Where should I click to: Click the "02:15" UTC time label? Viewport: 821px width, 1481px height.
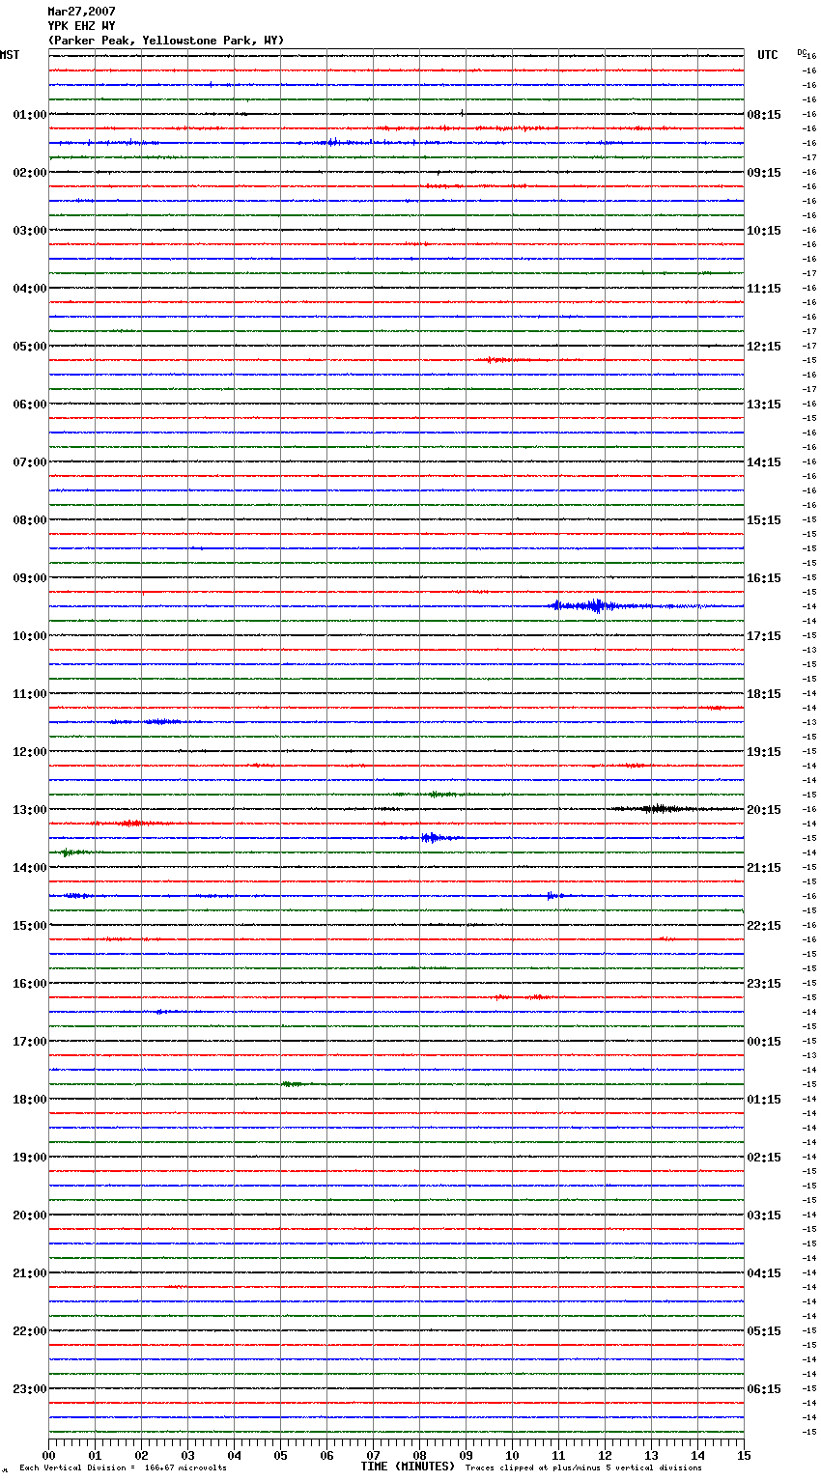(764, 1158)
